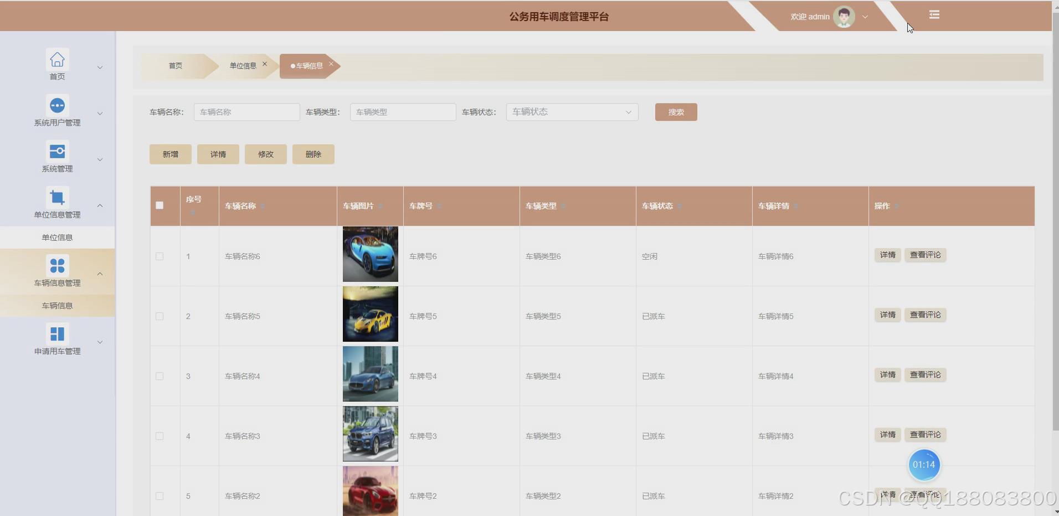The height and width of the screenshot is (516, 1059).
Task: Click the 搜索 search button
Action: click(676, 112)
